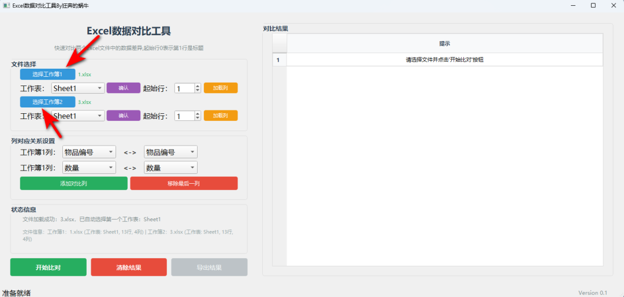Click 加载列 button for workbook 1.xlsx
624x297 pixels.
tap(221, 88)
